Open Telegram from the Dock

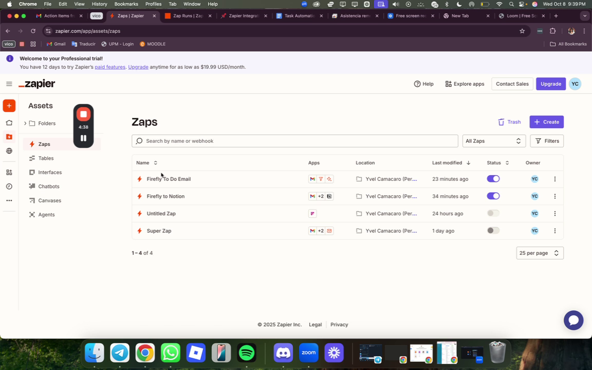[120, 353]
